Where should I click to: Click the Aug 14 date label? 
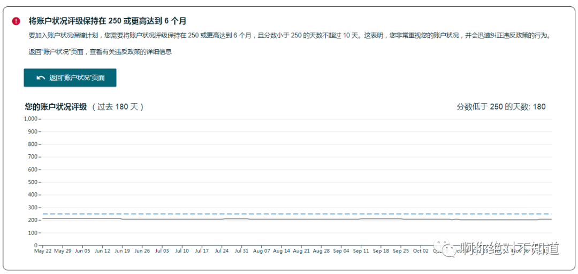282,251
